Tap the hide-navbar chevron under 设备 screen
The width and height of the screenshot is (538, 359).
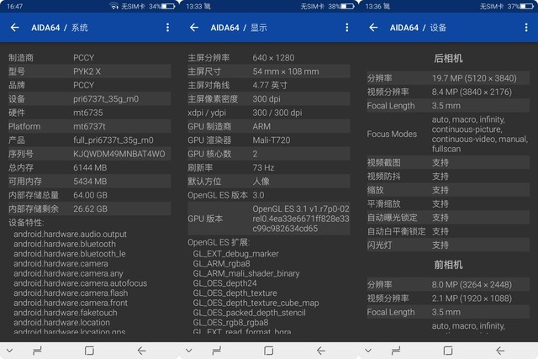[x=368, y=351]
